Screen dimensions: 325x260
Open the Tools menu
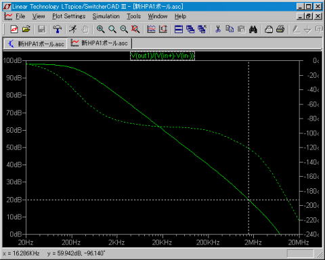tap(133, 16)
